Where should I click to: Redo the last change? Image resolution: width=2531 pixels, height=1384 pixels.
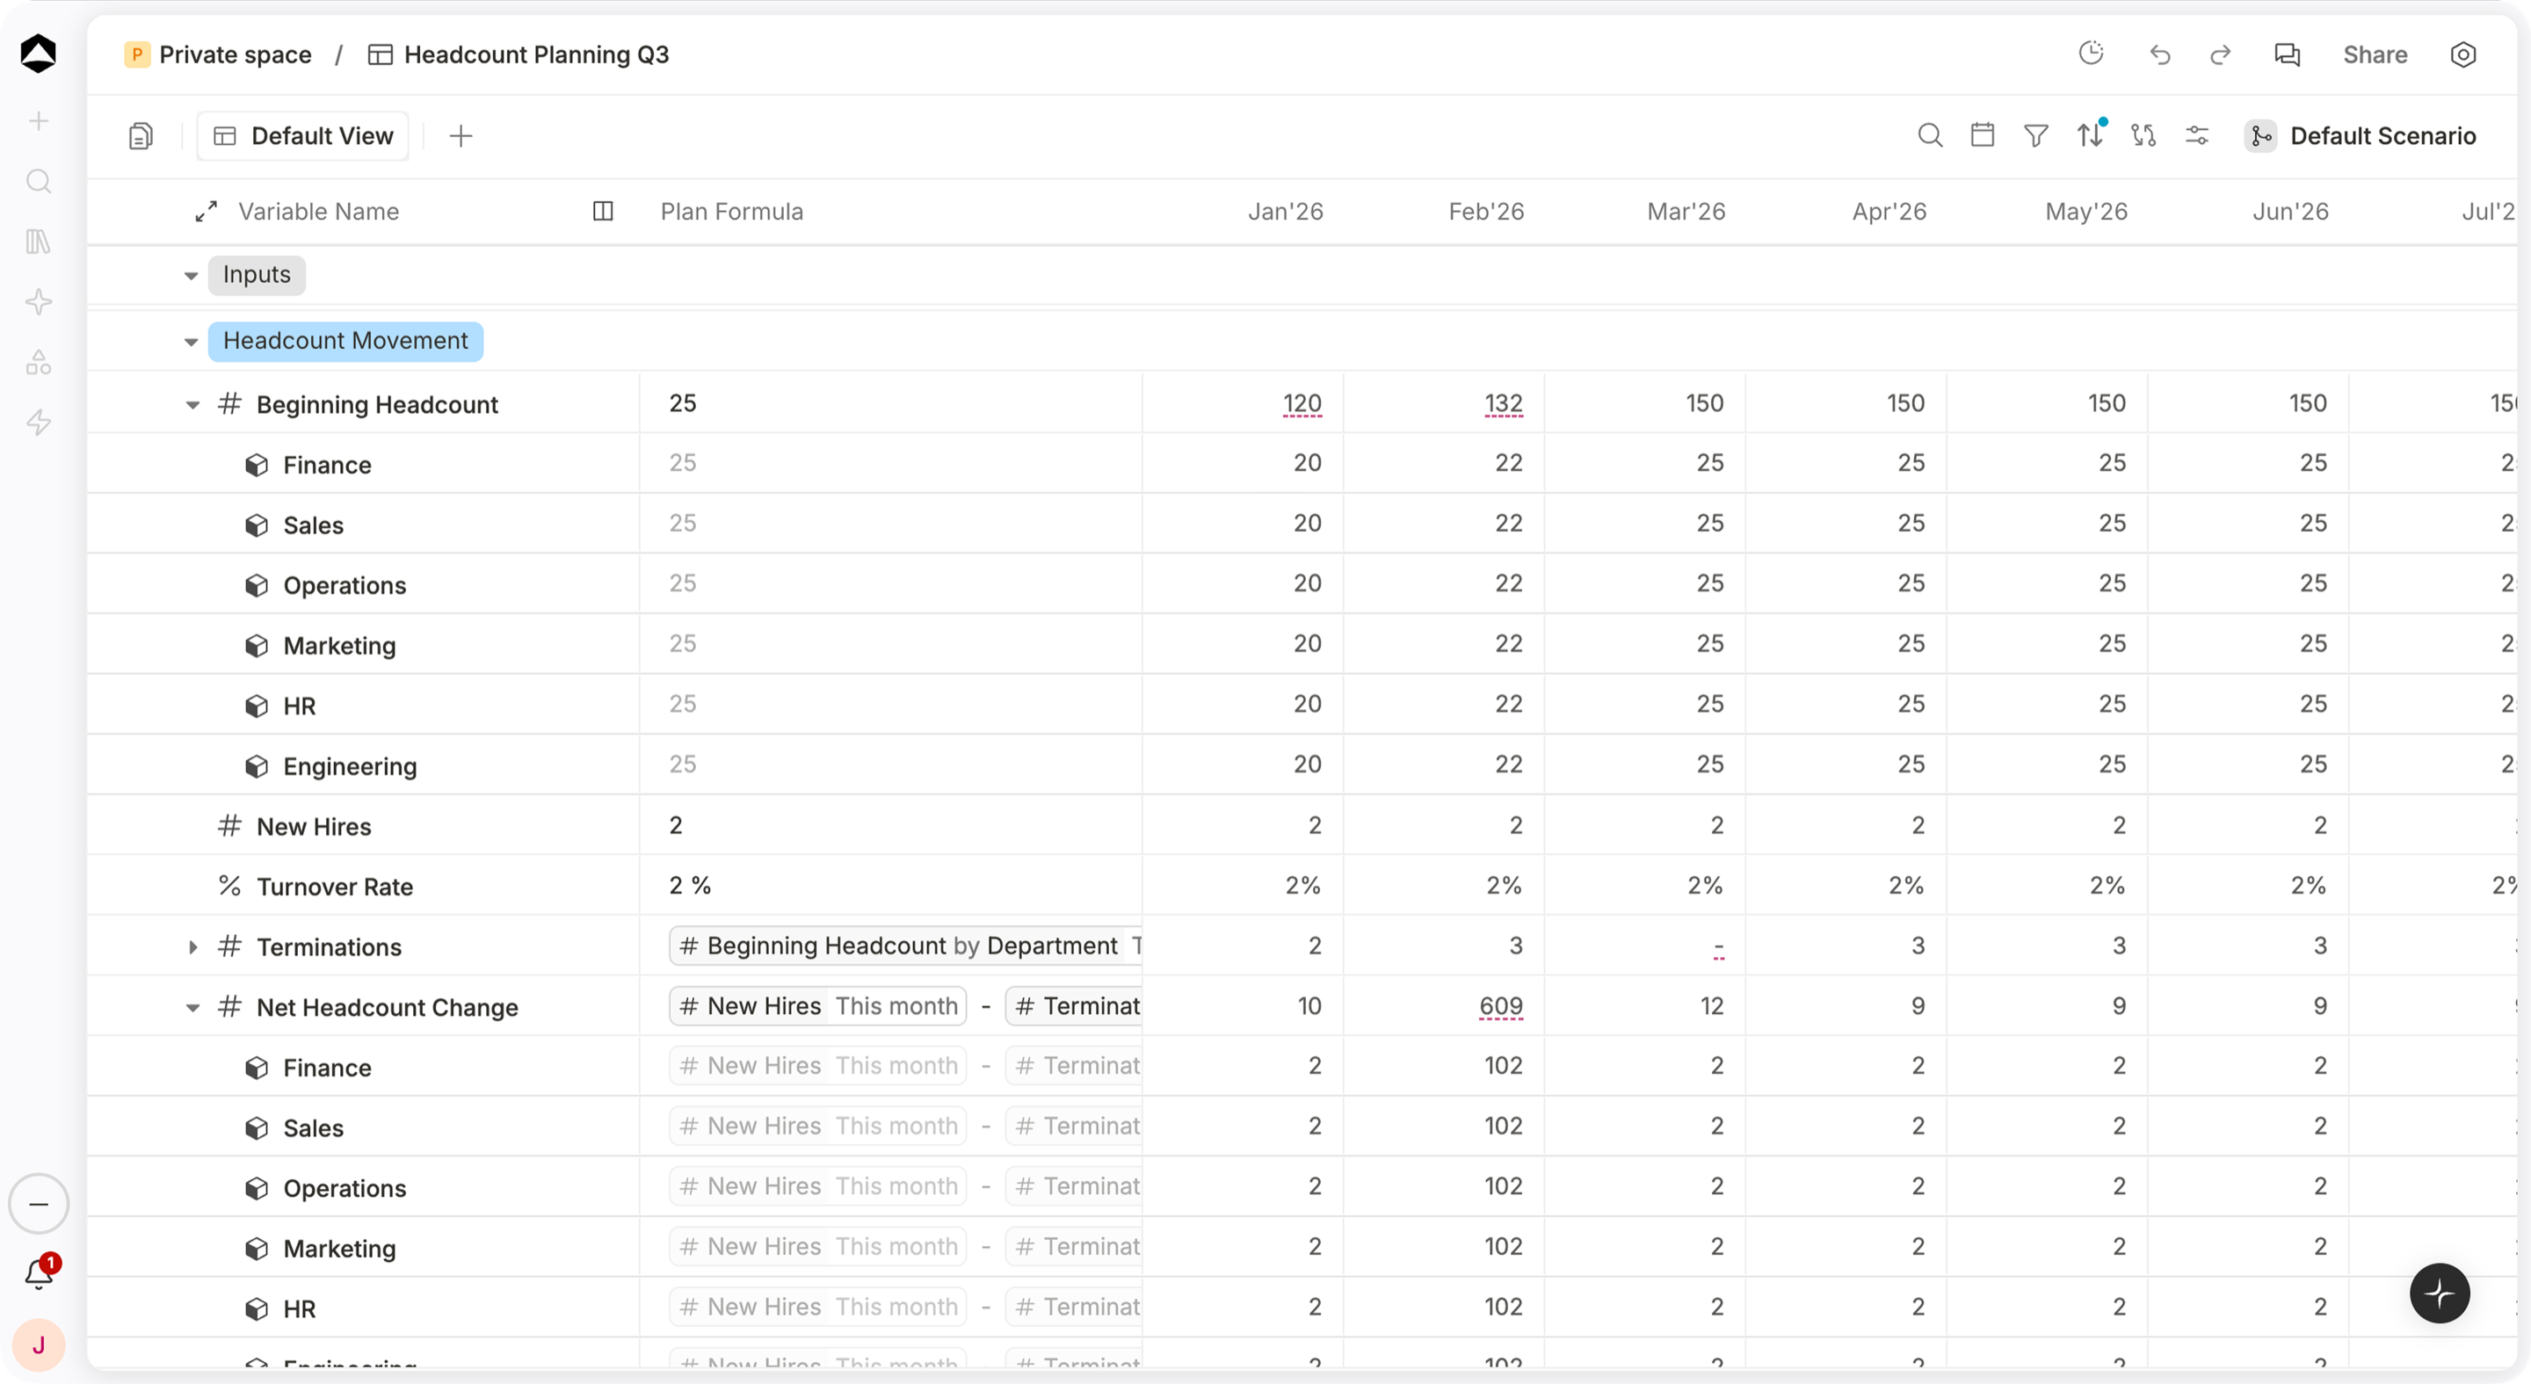click(2221, 55)
